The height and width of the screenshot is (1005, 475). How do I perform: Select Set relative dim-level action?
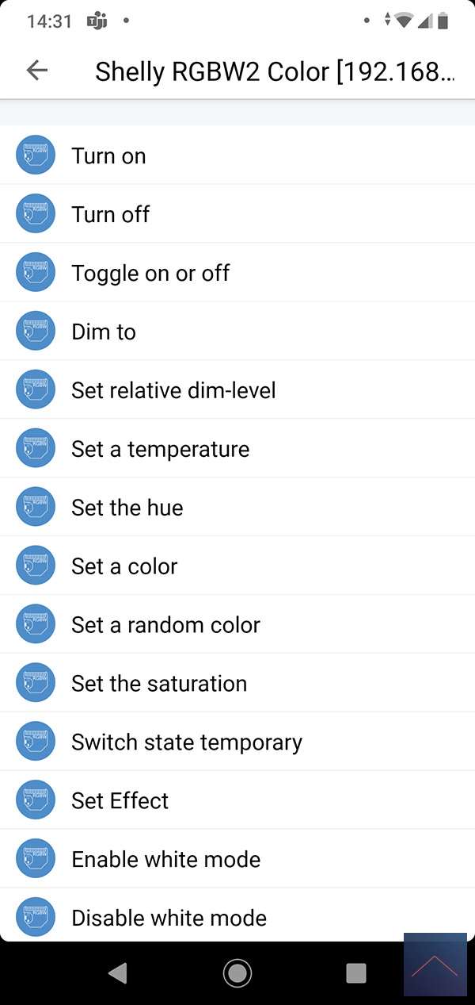173,390
